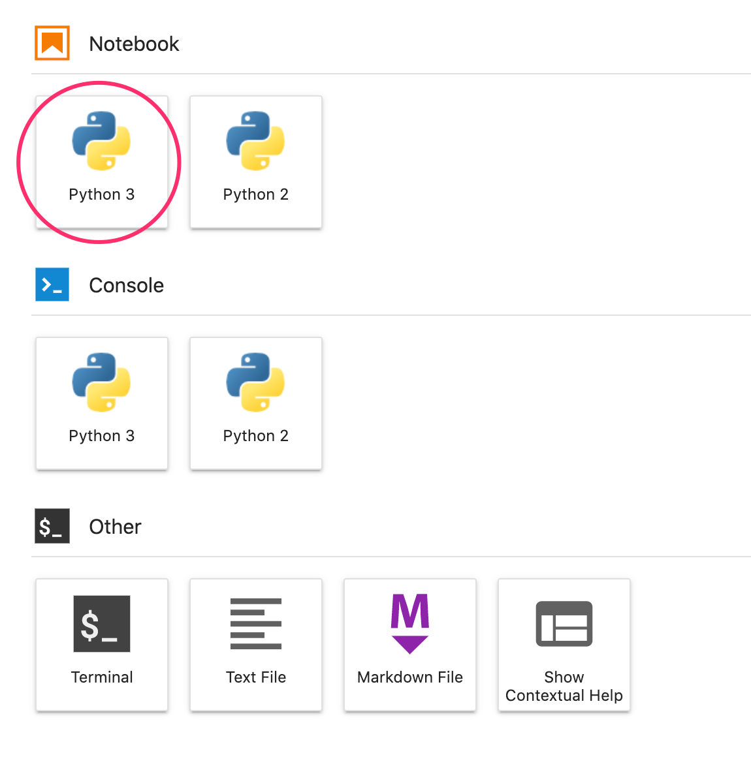The height and width of the screenshot is (770, 751).
Task: Click the 'Terminal' card label
Action: click(101, 677)
